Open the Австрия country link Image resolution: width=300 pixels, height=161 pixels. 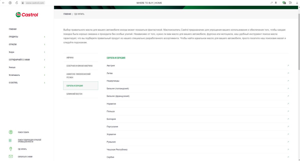[x=111, y=66]
